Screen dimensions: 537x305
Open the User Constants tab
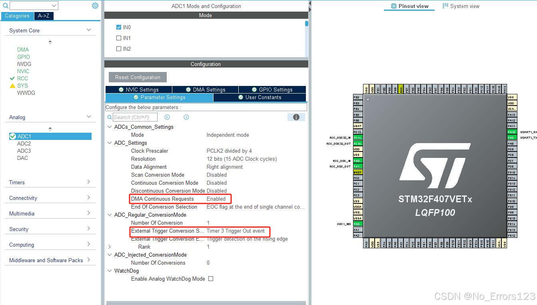pyautogui.click(x=260, y=97)
